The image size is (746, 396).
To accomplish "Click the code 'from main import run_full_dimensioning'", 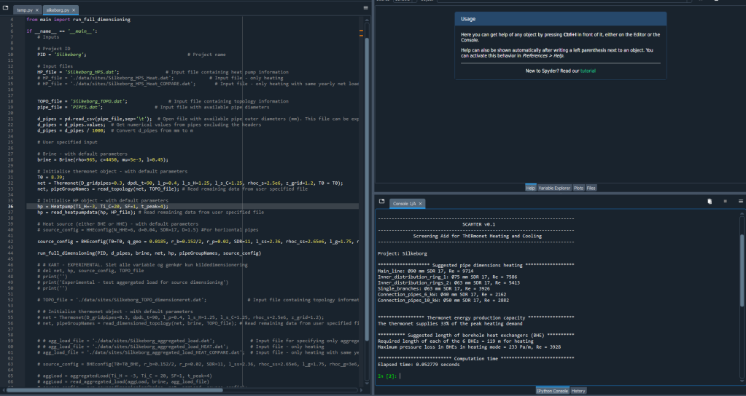I will pyautogui.click(x=79, y=20).
